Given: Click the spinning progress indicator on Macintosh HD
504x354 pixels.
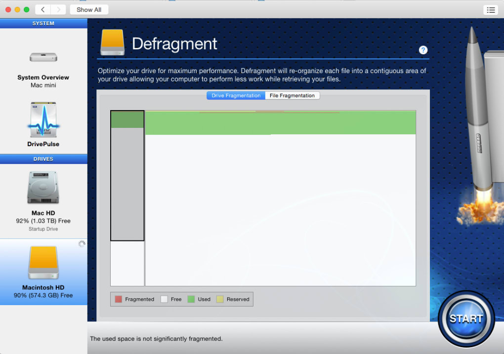Looking at the screenshot, I should [82, 244].
